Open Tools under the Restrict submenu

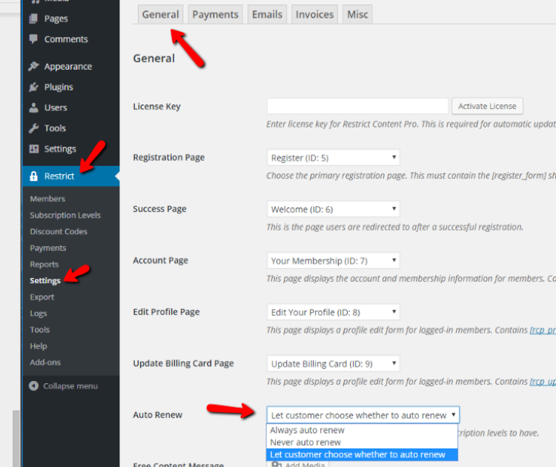40,329
